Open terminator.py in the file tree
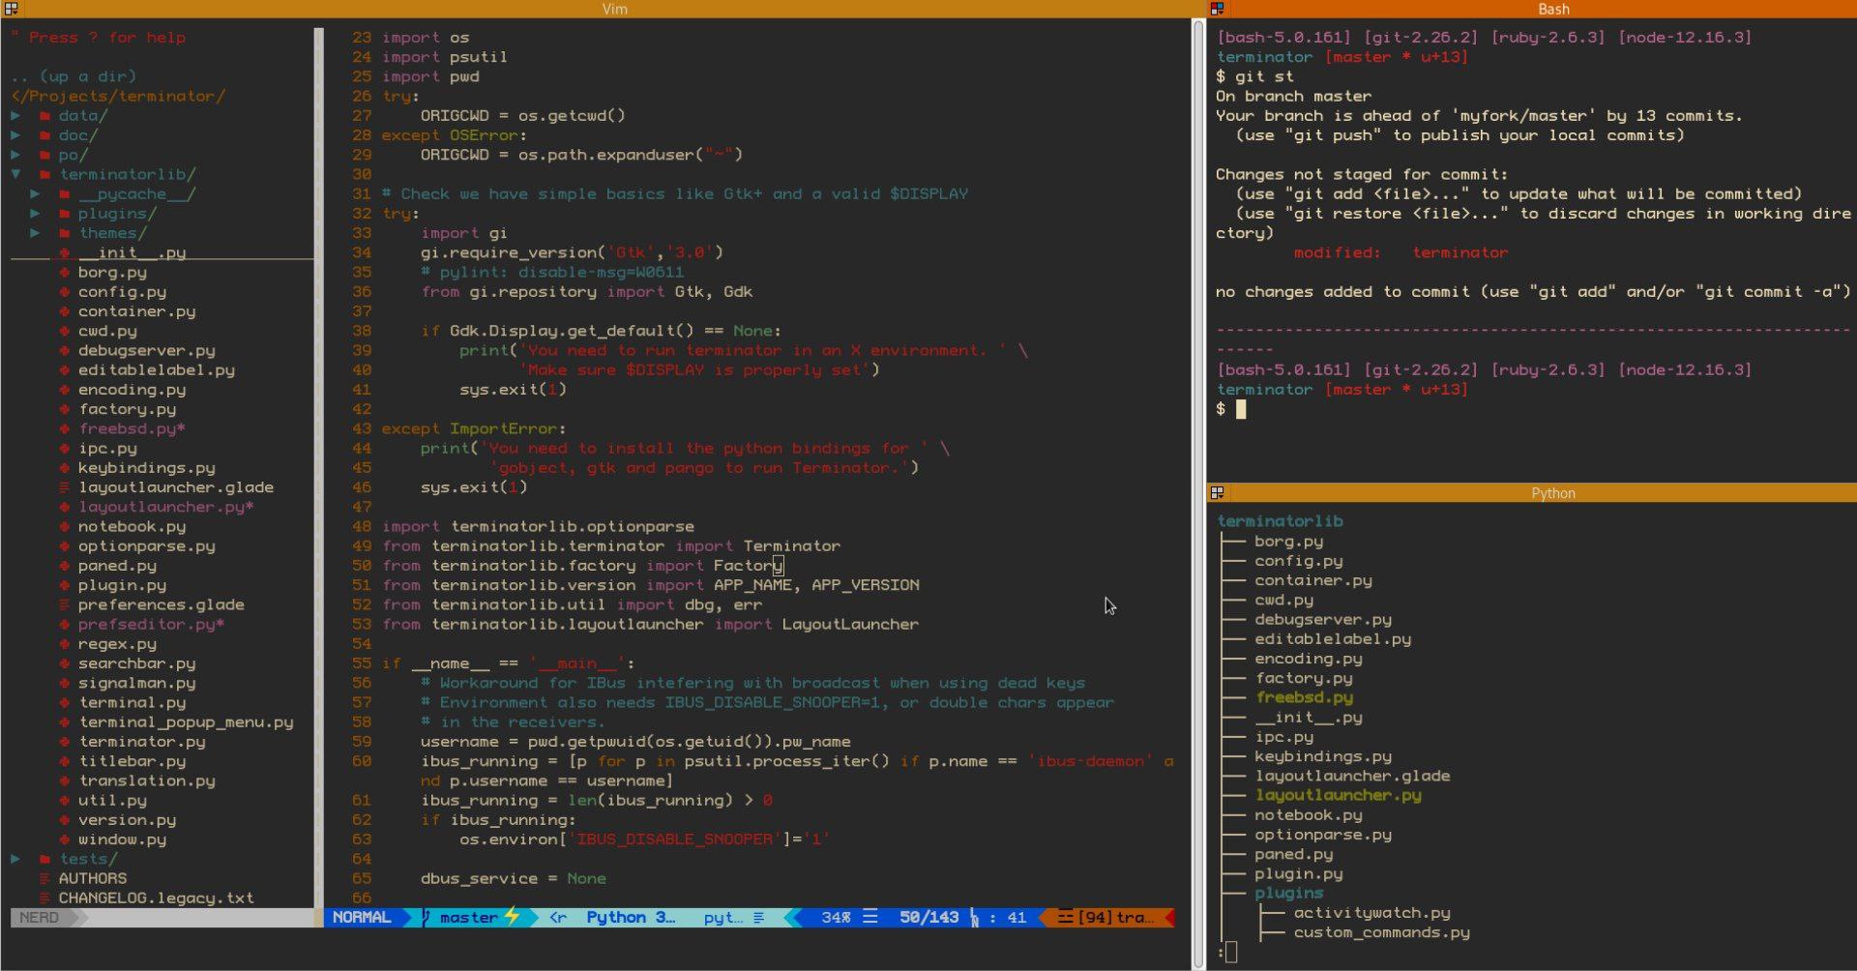 click(142, 742)
